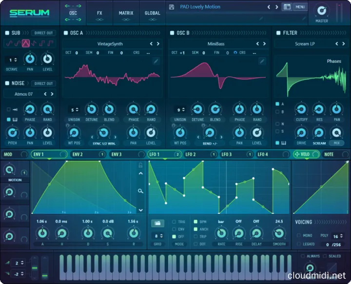Open the preset browser icon

287,7
